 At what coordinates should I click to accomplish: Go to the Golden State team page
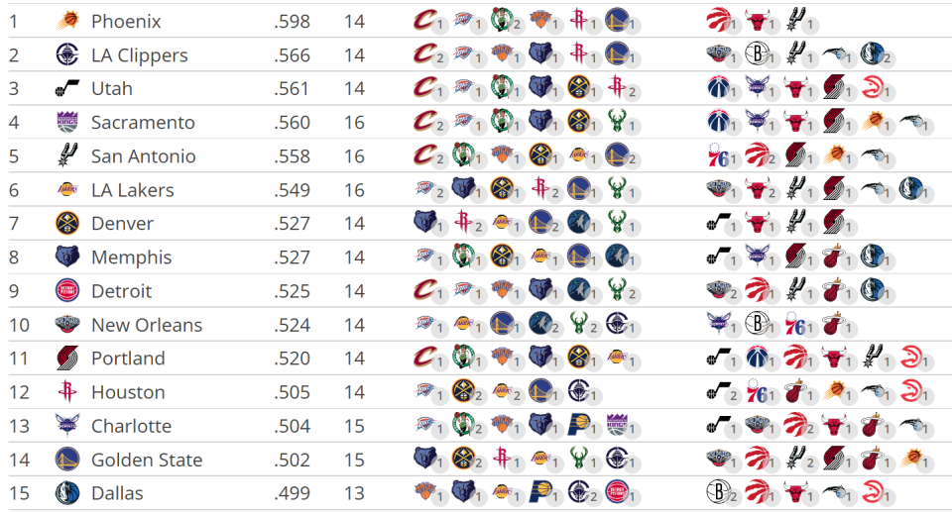click(x=146, y=460)
